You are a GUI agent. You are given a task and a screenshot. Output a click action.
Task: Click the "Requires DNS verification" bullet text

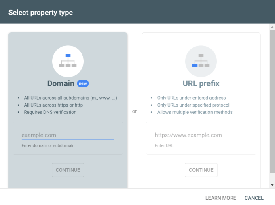[50, 112]
